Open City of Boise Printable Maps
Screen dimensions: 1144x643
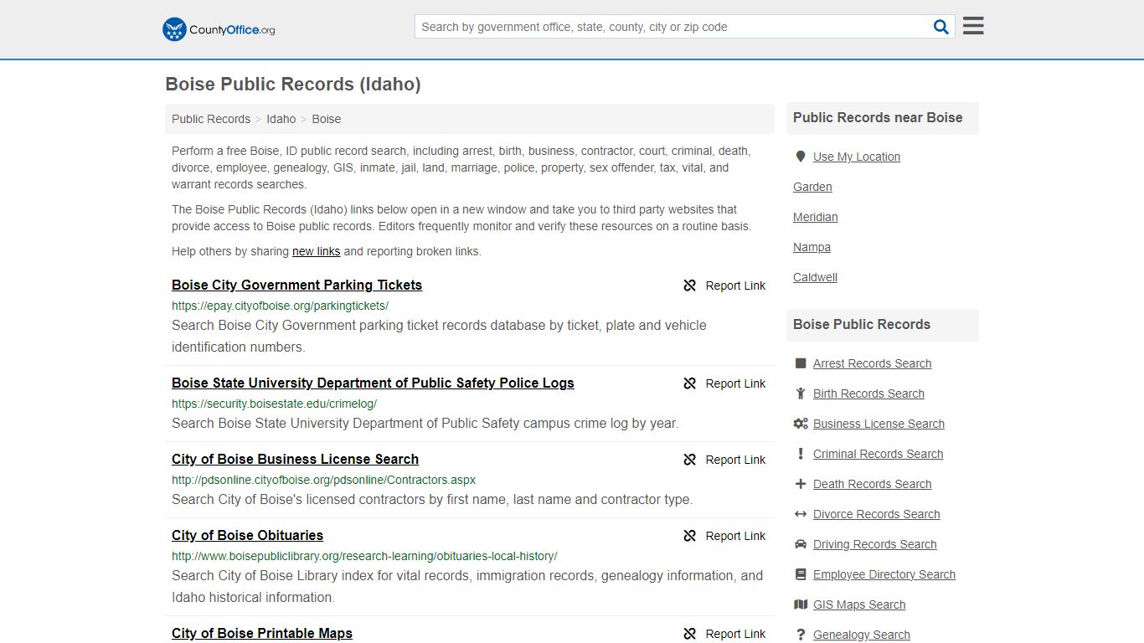click(x=262, y=633)
